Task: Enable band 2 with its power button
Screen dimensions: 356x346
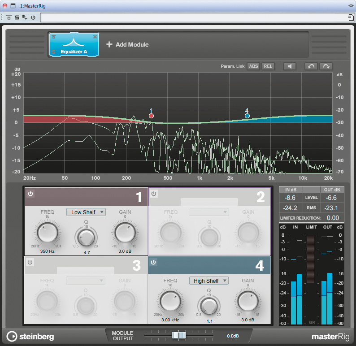Action: pyautogui.click(x=154, y=194)
